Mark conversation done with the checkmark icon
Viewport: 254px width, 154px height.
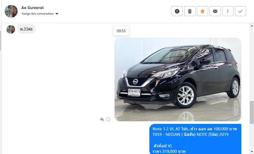pos(240,11)
